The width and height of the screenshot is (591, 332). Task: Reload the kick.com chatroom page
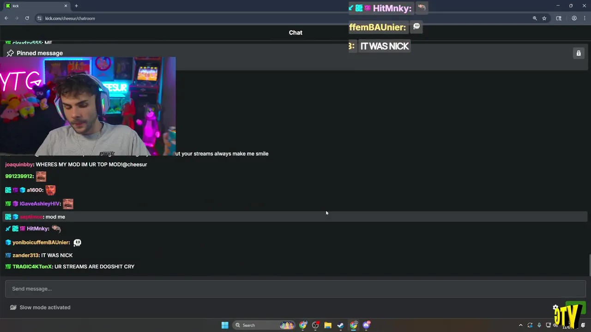coord(27,18)
